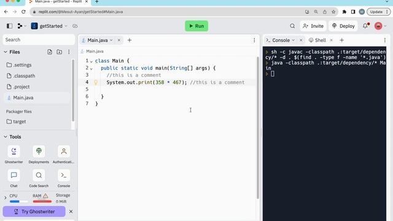Go back in the browser
Image resolution: width=393 pixels, height=221 pixels.
[6, 12]
